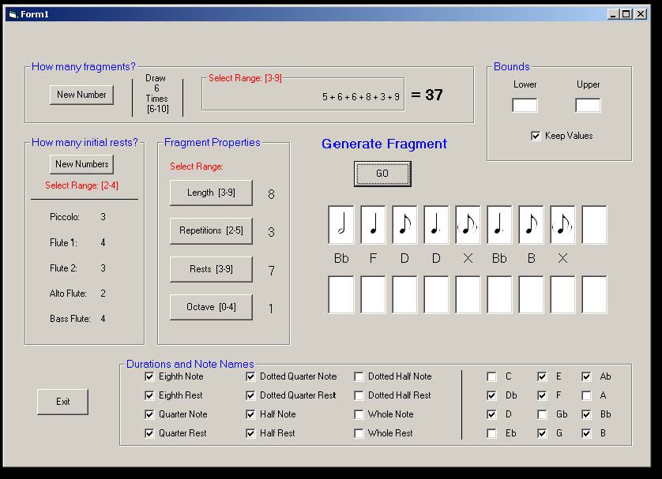662x479 pixels.
Task: Uncheck the Eighth Note checkbox
Action: click(149, 376)
